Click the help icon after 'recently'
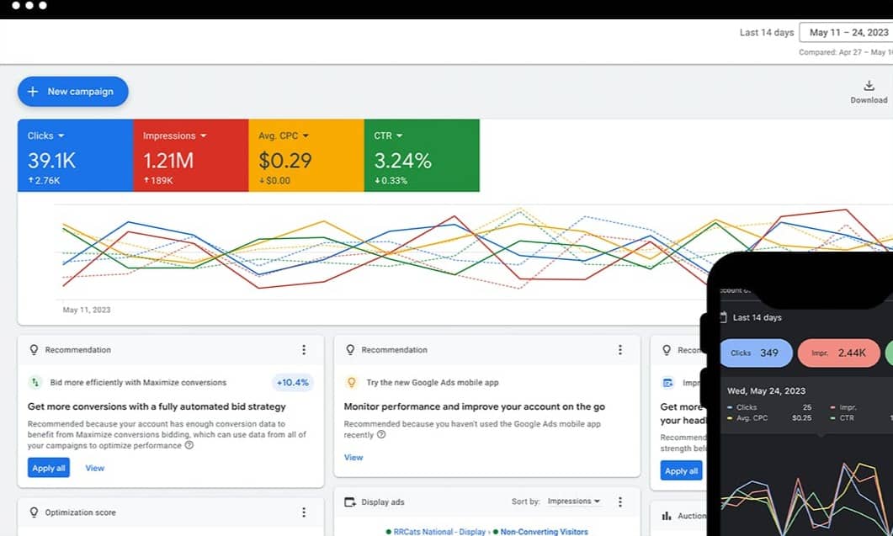Image resolution: width=893 pixels, height=536 pixels. pos(381,435)
